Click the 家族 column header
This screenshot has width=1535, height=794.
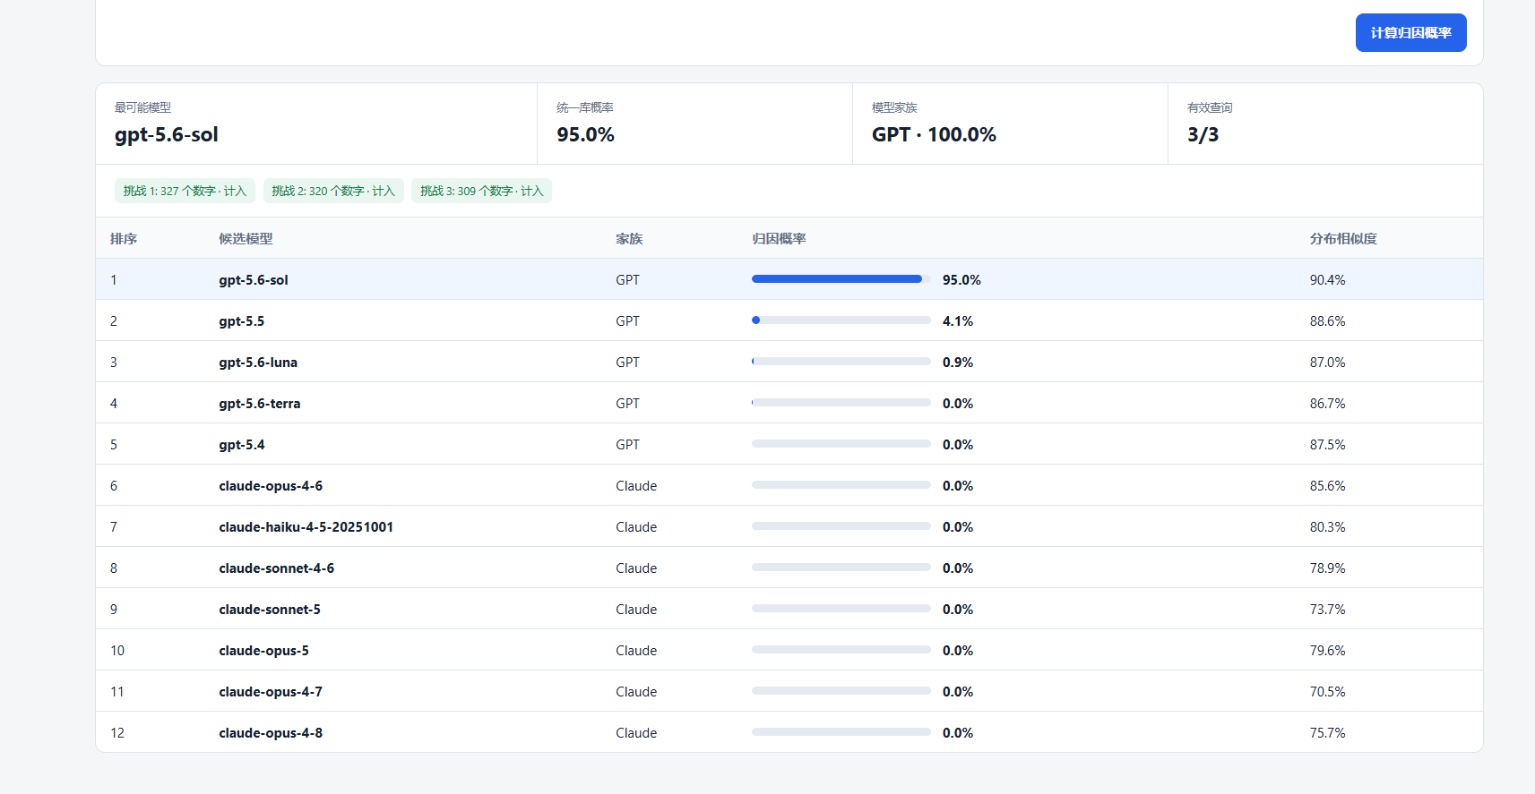point(629,239)
